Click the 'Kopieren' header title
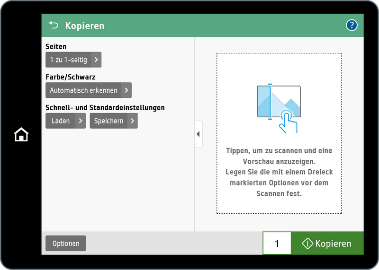 (85, 26)
